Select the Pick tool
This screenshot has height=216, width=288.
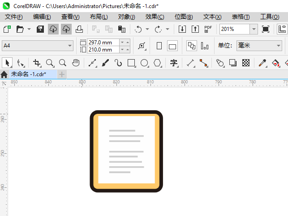(x=7, y=63)
